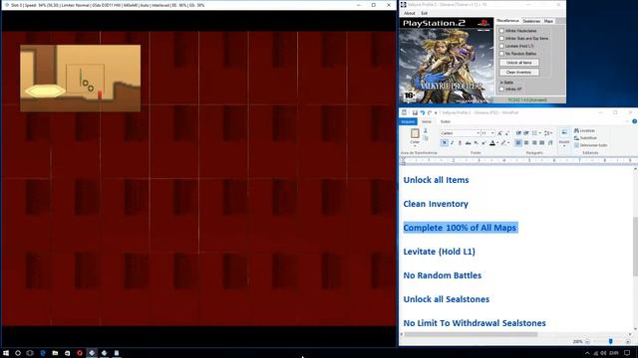Open the Windows Start menu
This screenshot has width=638, height=358.
6,353
